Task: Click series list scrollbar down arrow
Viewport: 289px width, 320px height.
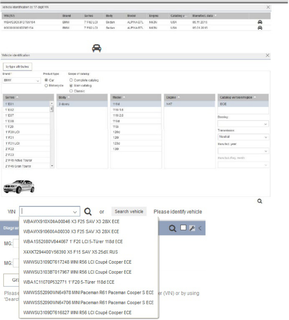Action: [52, 166]
